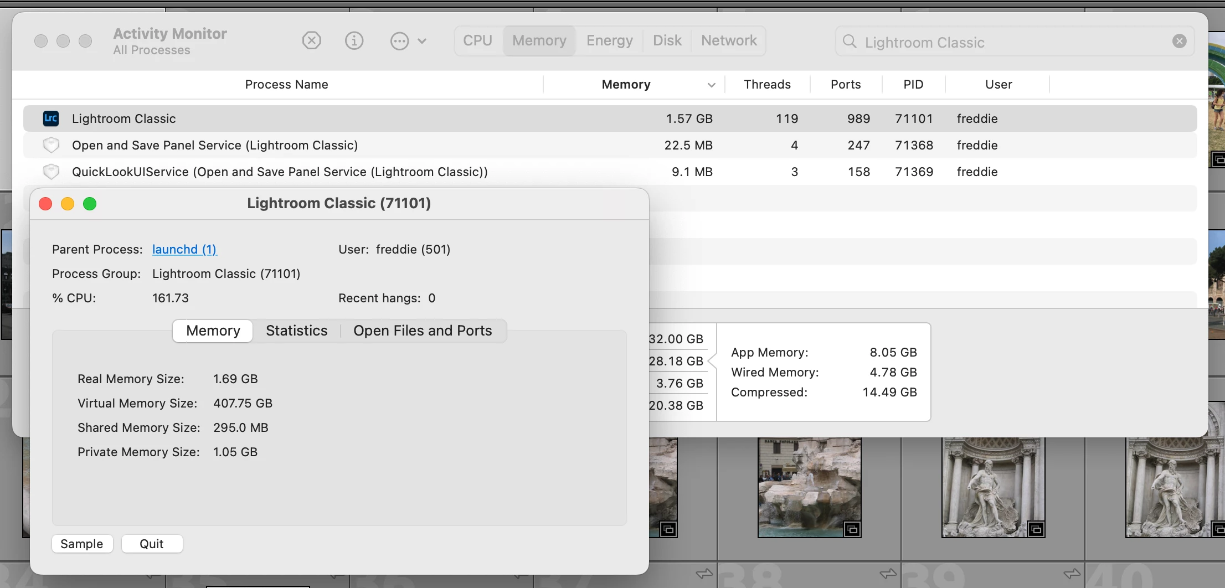
Task: Select the Lightroom Classic process row
Action: [x=610, y=118]
